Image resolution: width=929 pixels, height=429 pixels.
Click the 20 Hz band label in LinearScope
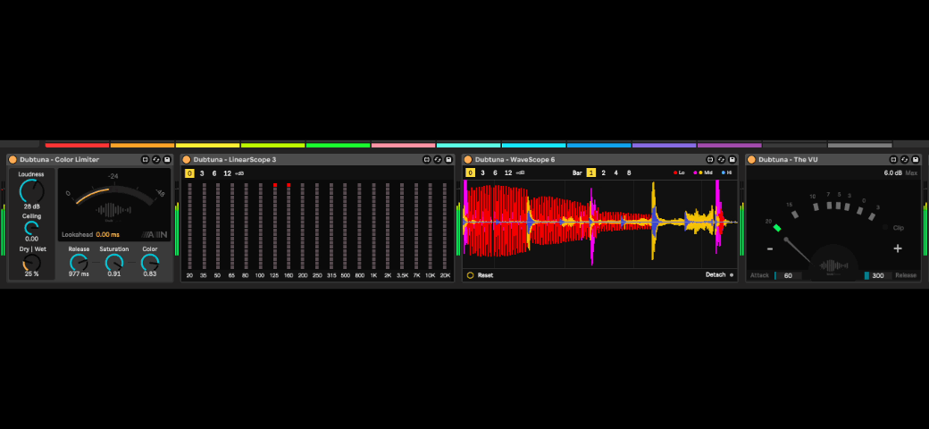tap(189, 275)
